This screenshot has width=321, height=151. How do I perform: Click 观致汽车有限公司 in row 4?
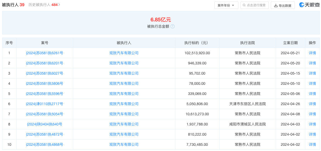(x=124, y=83)
